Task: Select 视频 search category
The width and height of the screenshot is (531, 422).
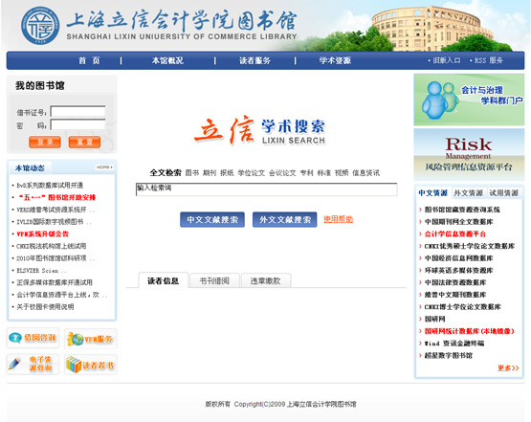Action: pos(342,173)
